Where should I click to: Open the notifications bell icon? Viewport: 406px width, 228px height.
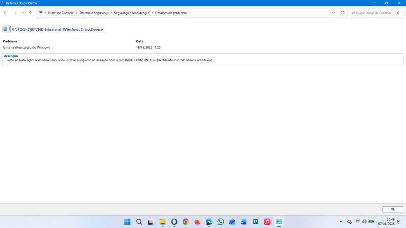399,221
